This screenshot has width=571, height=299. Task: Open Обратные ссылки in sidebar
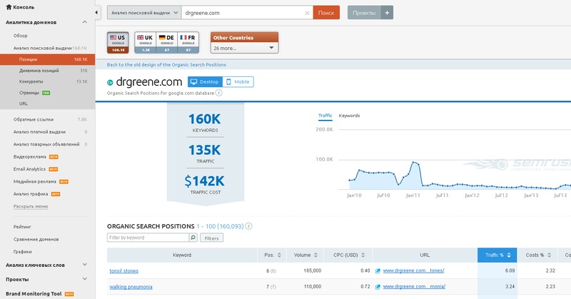[34, 119]
